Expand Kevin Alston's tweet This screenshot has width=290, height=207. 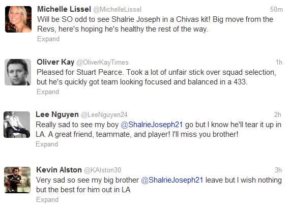click(x=47, y=200)
